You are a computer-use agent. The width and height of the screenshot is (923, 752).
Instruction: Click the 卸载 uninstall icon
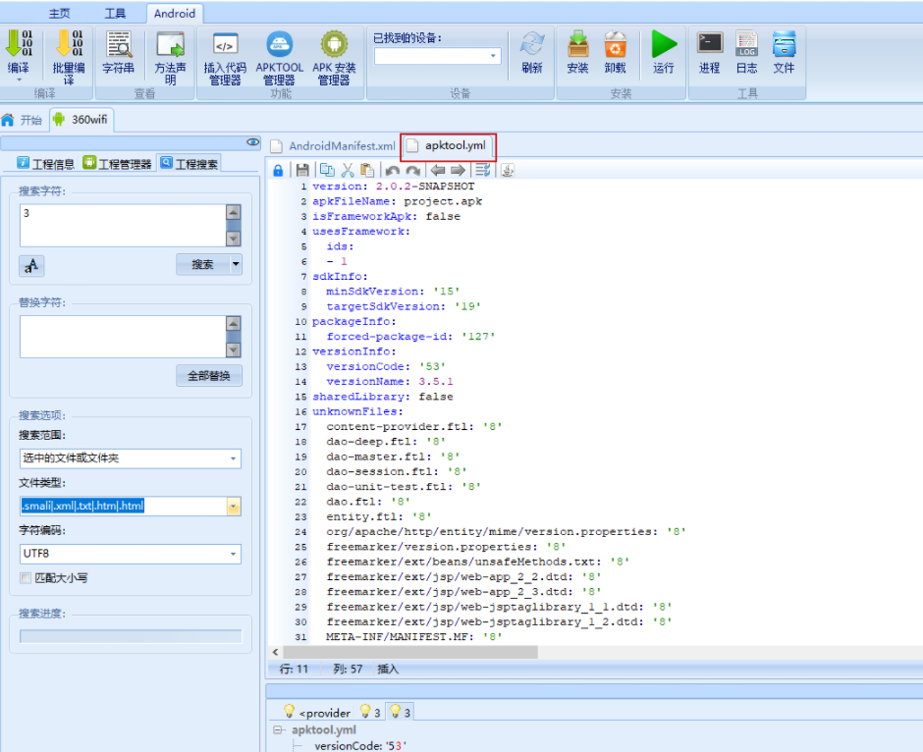(615, 45)
